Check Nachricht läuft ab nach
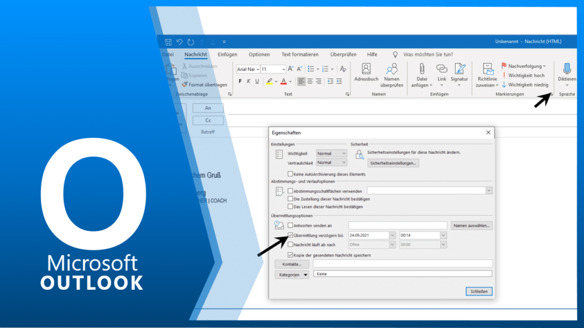This screenshot has width=584, height=328. [290, 245]
